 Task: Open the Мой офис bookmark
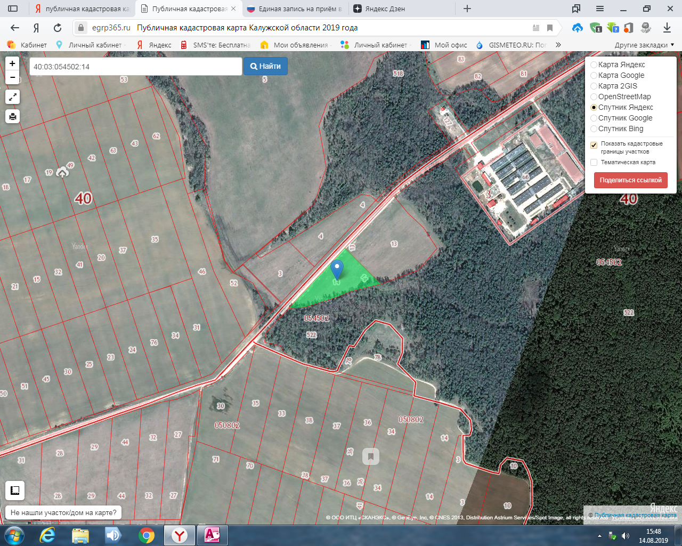pyautogui.click(x=444, y=45)
